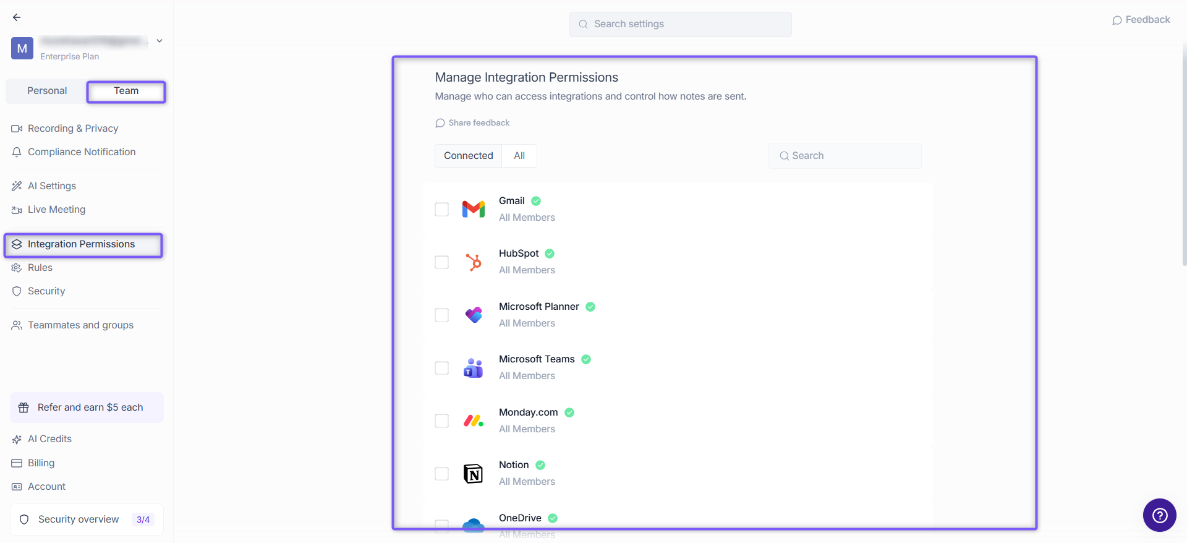1187x543 pixels.
Task: Check the Microsoft Planner checkbox
Action: click(x=441, y=315)
